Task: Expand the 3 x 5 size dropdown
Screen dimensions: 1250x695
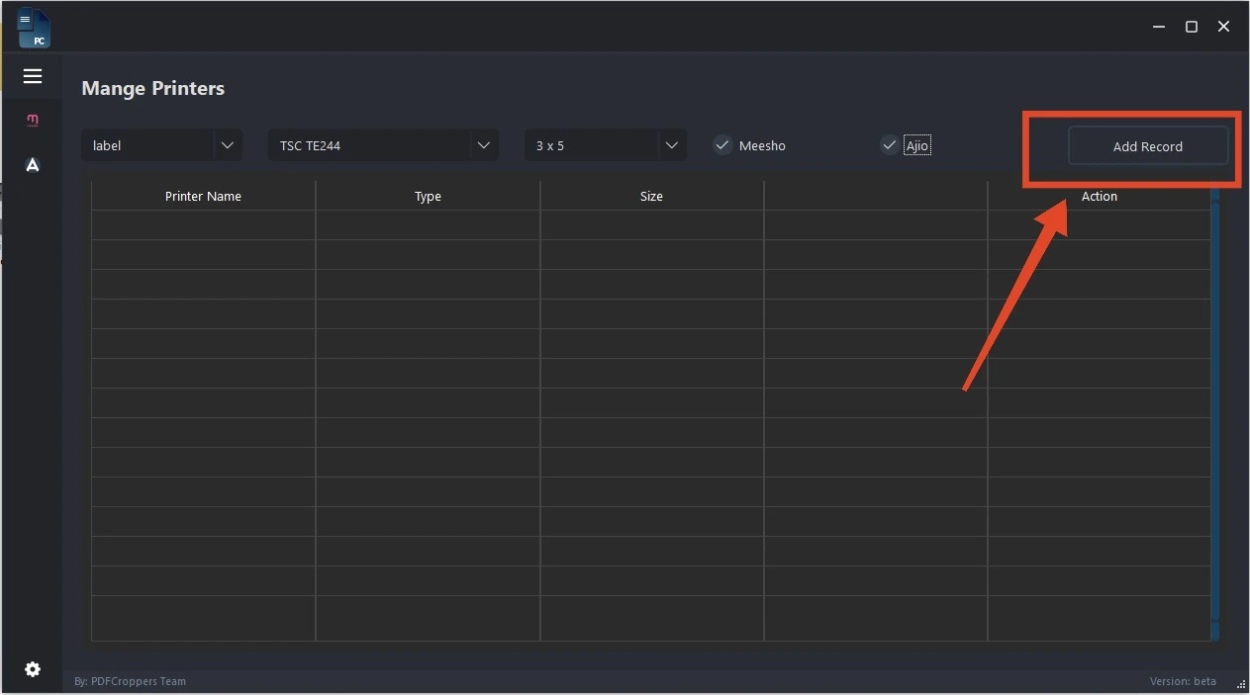Action: tap(671, 145)
